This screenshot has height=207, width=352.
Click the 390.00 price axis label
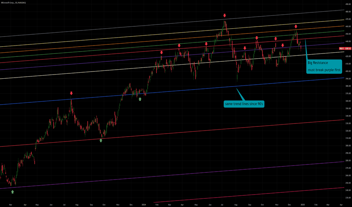tap(348, 79)
